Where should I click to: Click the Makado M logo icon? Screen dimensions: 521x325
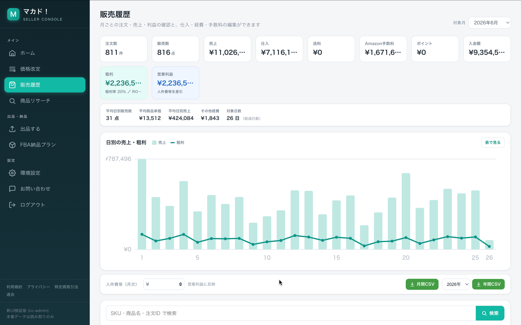(x=13, y=14)
